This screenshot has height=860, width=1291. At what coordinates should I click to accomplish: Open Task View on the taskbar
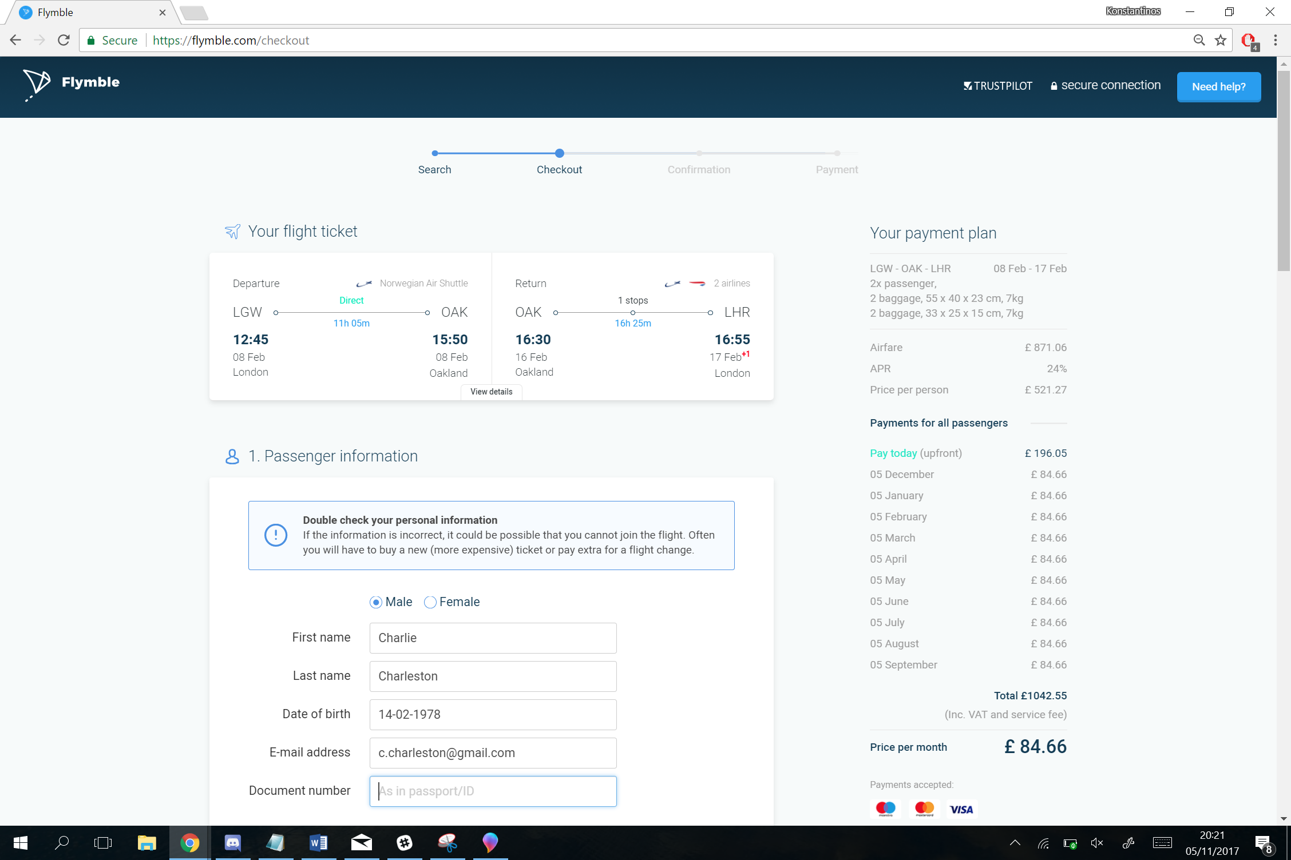tap(103, 843)
